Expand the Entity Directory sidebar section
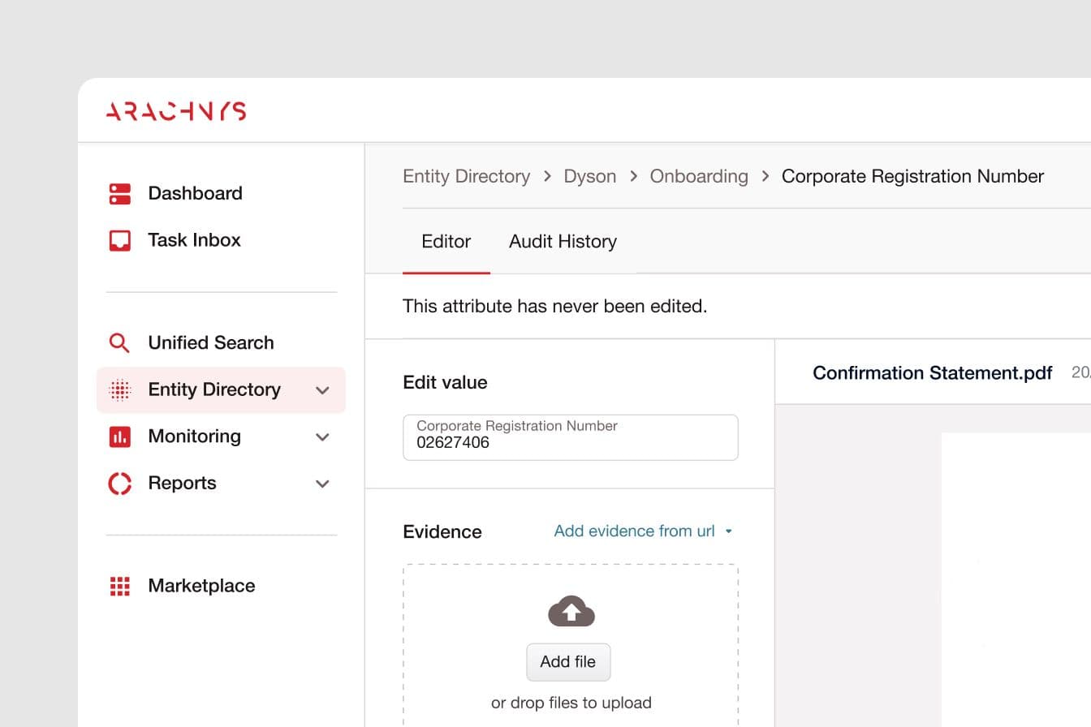Screen dimensions: 1091x727 coord(322,389)
